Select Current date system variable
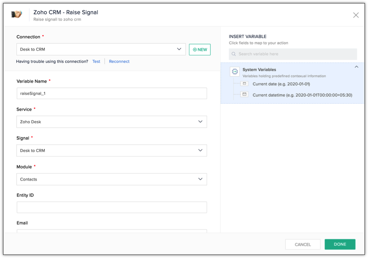Image resolution: width=368 pixels, height=258 pixels. (x=281, y=84)
